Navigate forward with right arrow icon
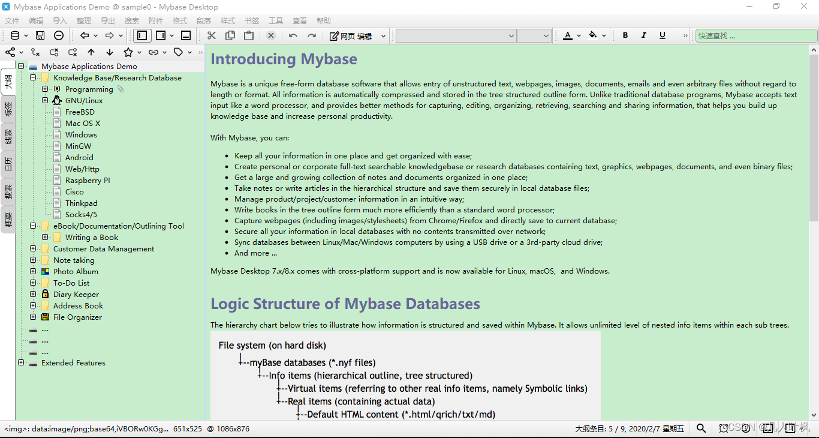The height and width of the screenshot is (438, 819). click(x=110, y=35)
